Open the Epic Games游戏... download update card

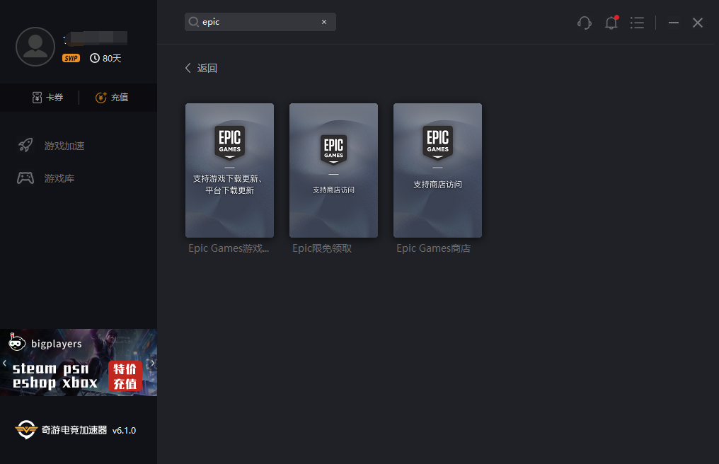click(x=229, y=170)
